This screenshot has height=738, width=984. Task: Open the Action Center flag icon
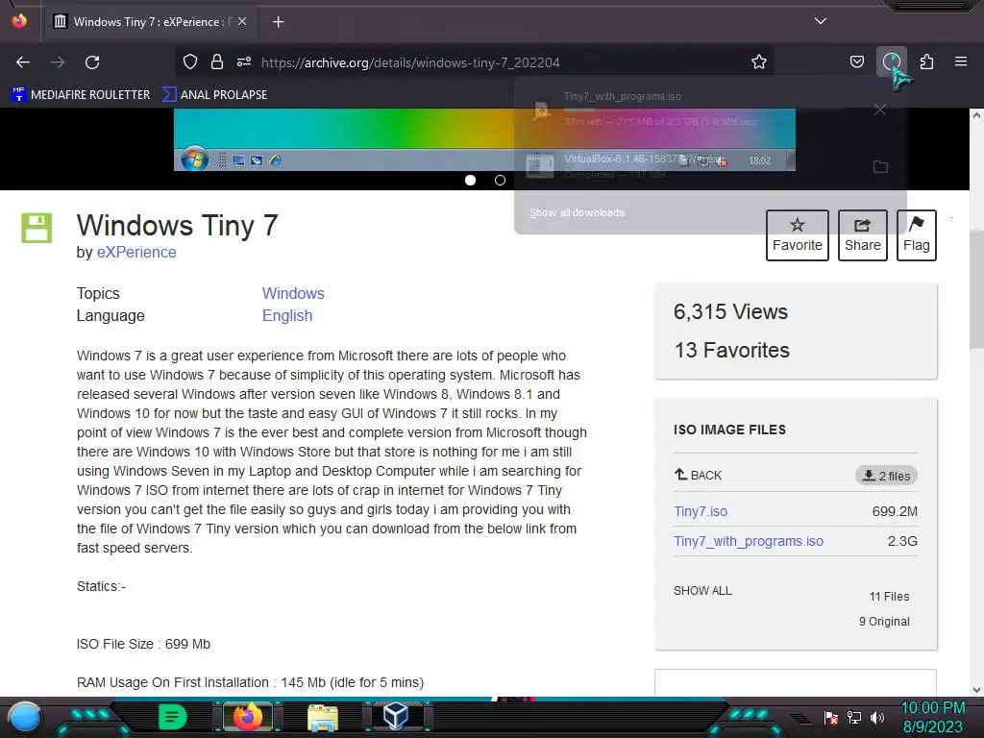coord(831,717)
